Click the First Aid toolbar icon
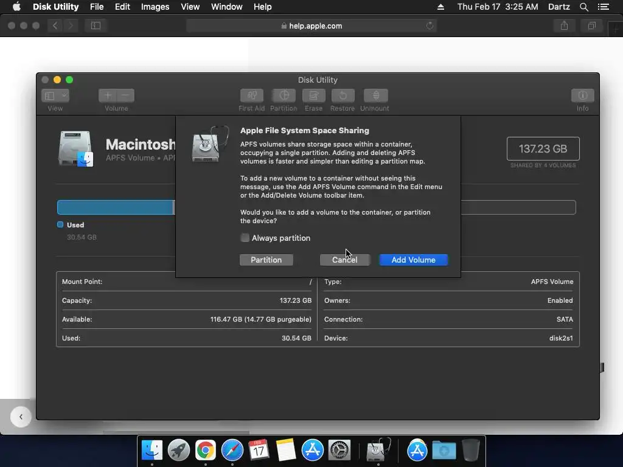This screenshot has height=467, width=623. (251, 95)
